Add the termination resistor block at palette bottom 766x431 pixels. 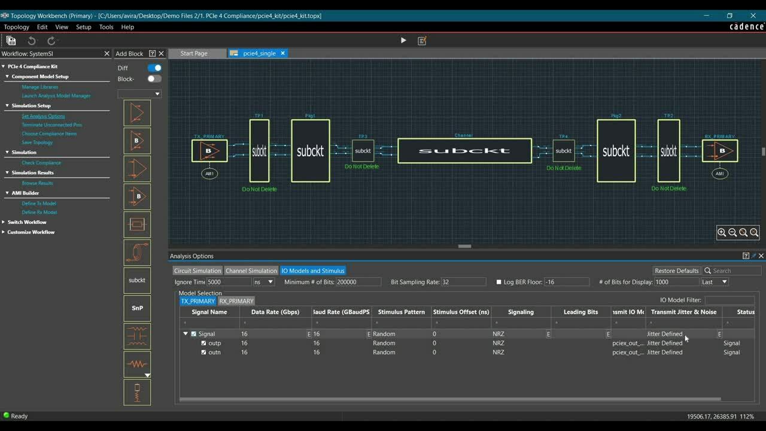[x=137, y=392]
